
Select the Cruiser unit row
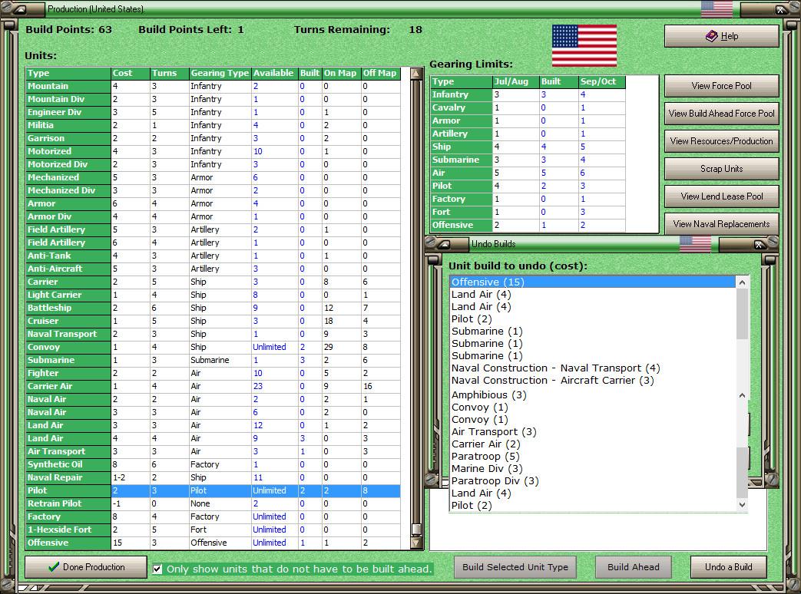[x=213, y=321]
